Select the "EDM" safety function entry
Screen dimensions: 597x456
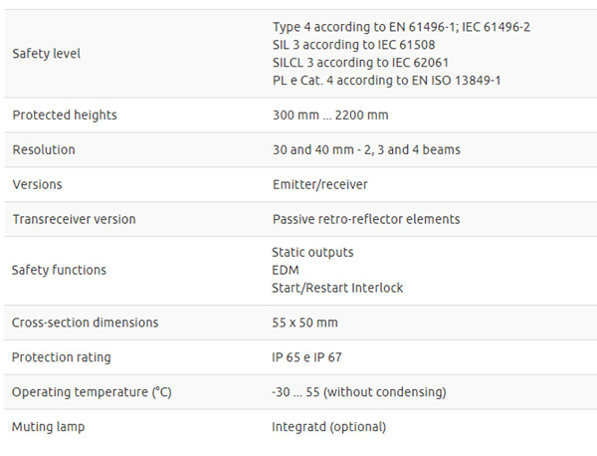(286, 271)
